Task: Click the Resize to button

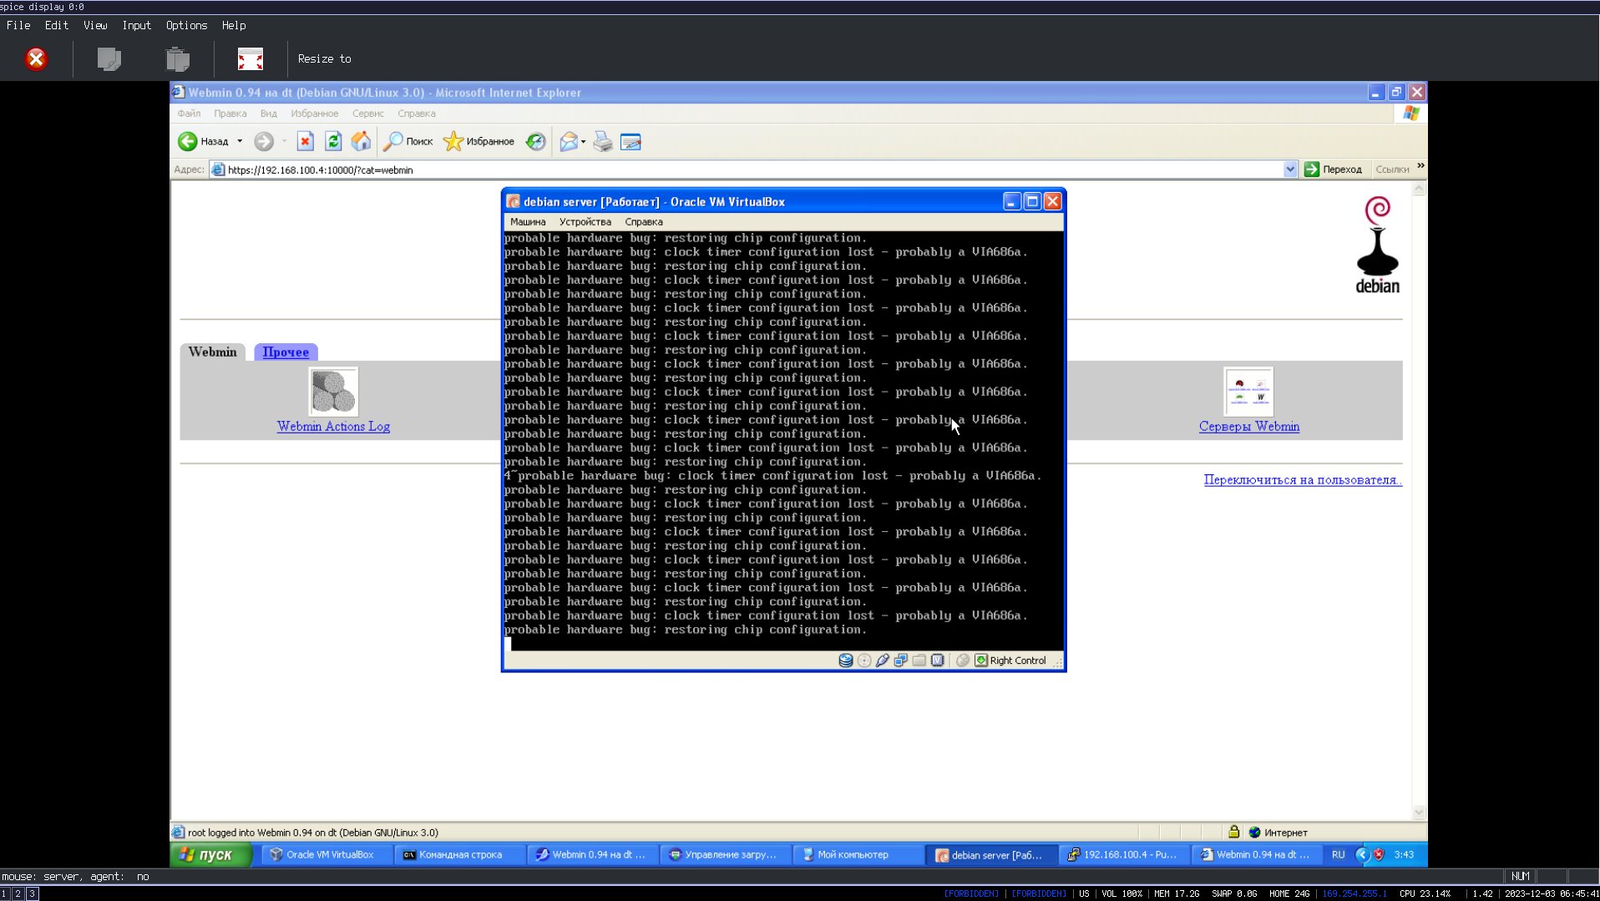Action: (324, 58)
